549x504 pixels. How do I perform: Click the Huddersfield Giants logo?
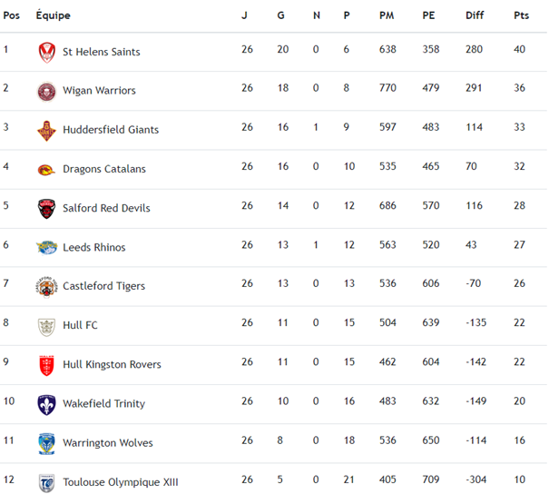[x=46, y=131]
